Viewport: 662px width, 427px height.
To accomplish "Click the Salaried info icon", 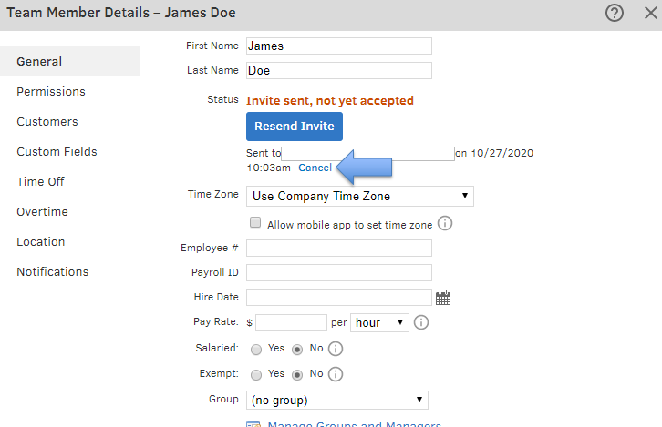I will (335, 349).
